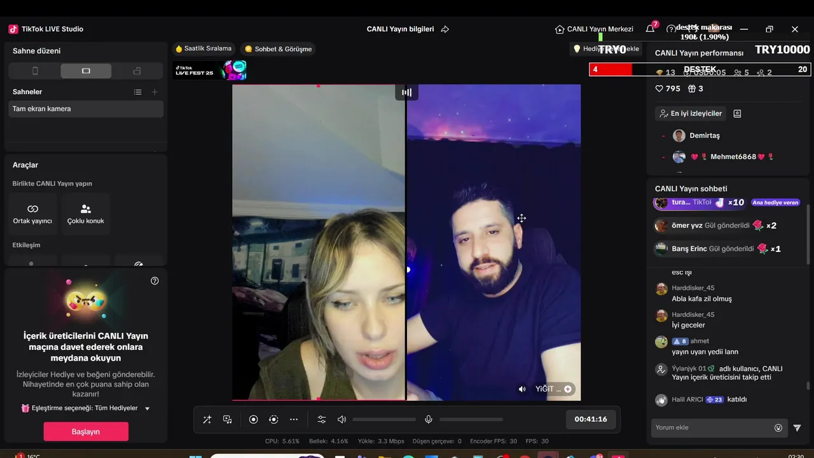This screenshot has height=458, width=814.
Task: Click ahmet's message yayın uyarı yedii lann
Action: 705,352
